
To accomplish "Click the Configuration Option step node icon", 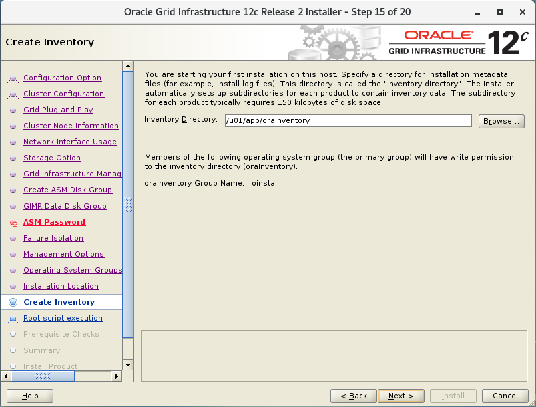I will point(13,78).
